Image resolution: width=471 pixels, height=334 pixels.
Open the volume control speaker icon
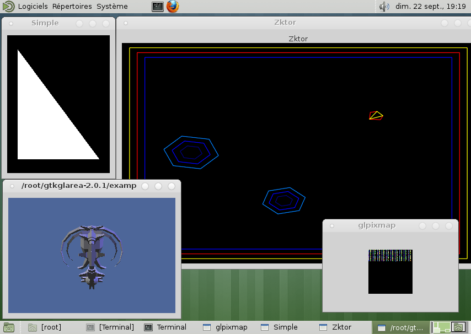384,7
